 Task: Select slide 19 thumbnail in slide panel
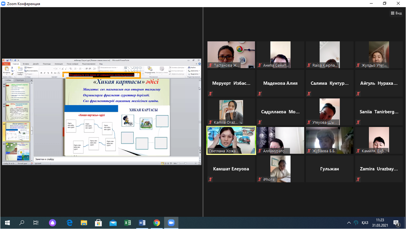coord(18,111)
